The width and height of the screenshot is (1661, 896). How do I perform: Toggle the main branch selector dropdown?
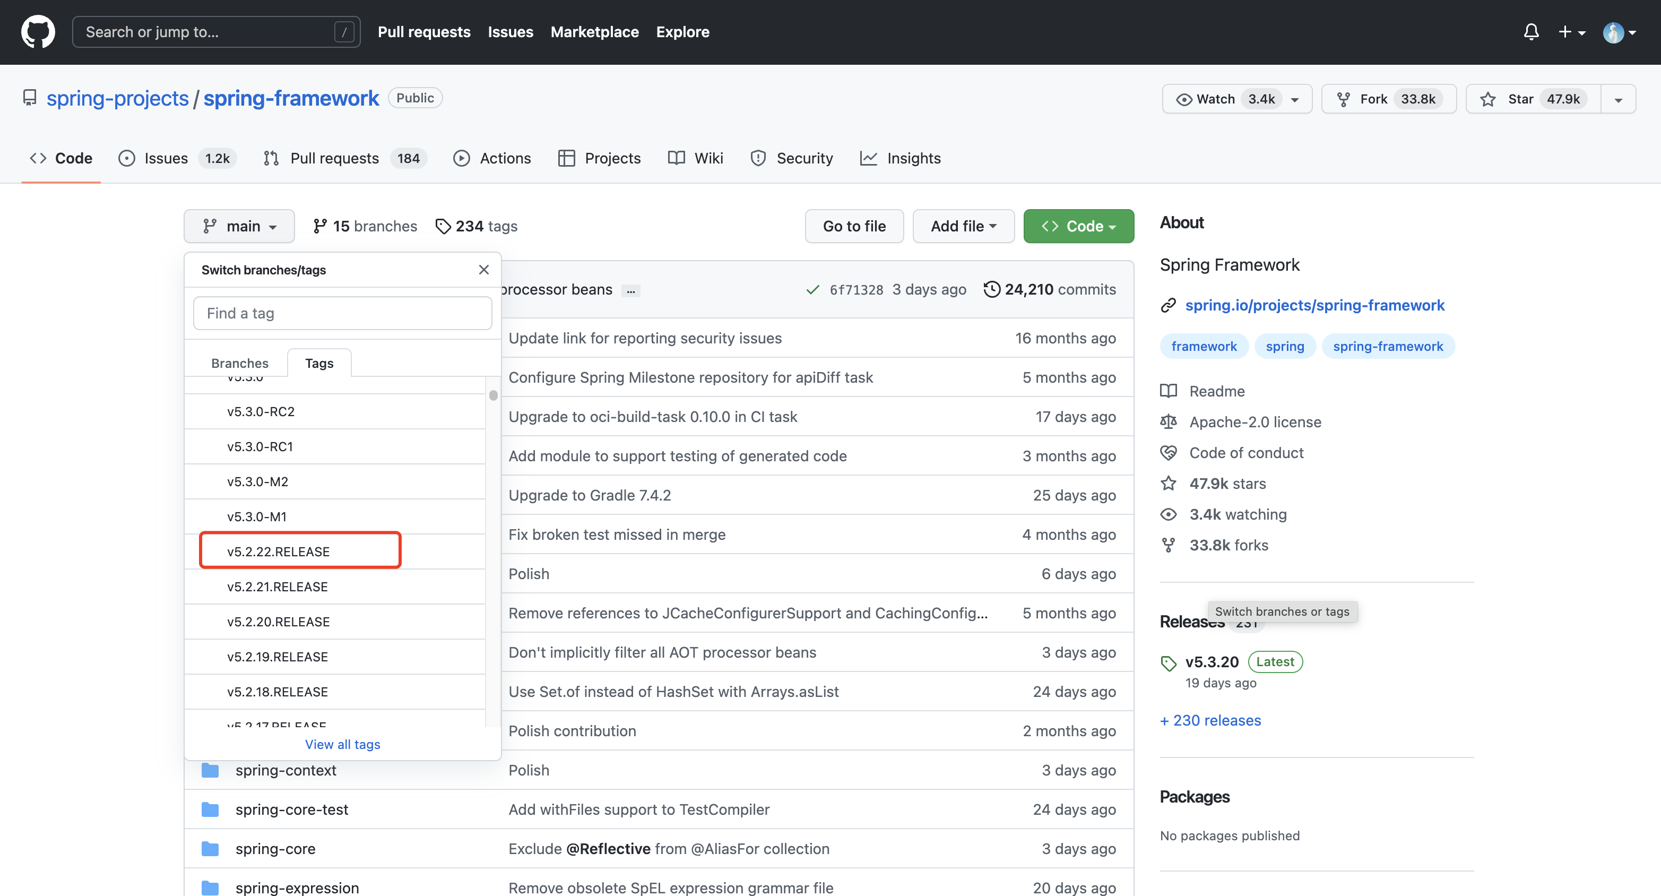(239, 226)
